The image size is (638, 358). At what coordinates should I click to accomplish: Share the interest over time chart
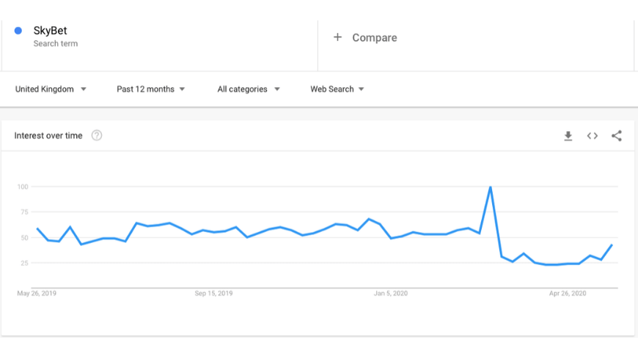pos(617,135)
